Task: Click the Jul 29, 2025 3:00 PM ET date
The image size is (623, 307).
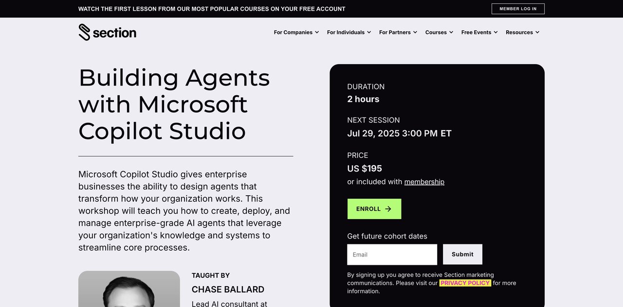Action: pyautogui.click(x=399, y=133)
